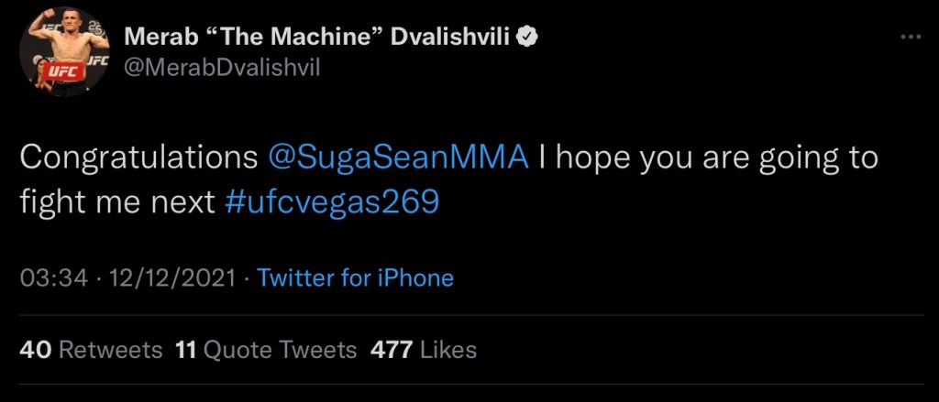Click the "Dvalishvili" surname in the display name
This screenshot has width=939, height=402.
tap(449, 38)
